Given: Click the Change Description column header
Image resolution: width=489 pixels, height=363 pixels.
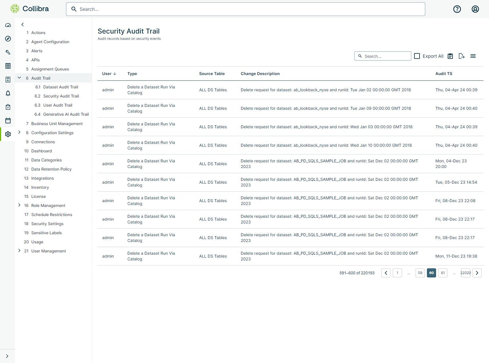Looking at the screenshot, I should 260,74.
